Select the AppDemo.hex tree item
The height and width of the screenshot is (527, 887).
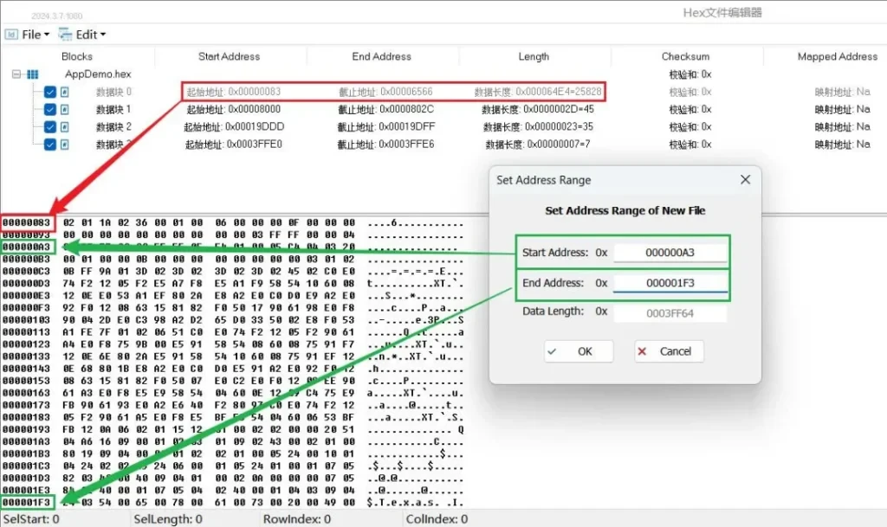tap(97, 74)
